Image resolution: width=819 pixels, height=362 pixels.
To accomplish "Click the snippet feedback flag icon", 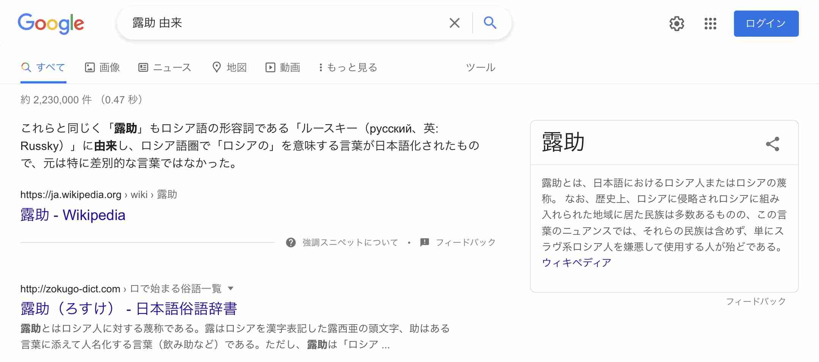I will [x=424, y=242].
